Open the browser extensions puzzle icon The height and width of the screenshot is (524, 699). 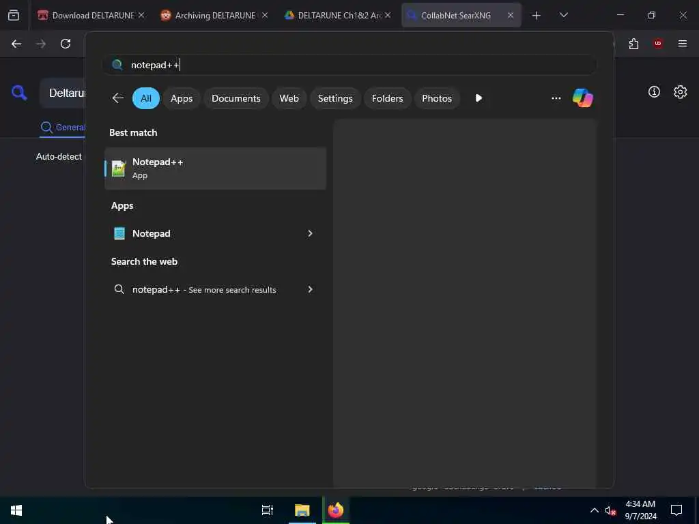click(x=633, y=44)
